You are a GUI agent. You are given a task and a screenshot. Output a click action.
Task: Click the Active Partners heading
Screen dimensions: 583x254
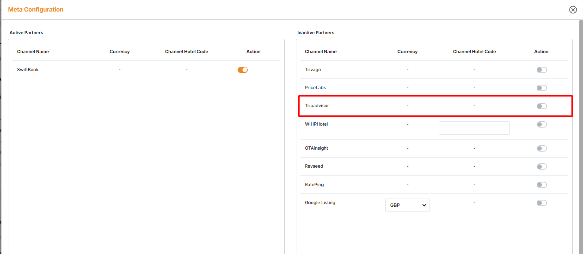coord(26,33)
